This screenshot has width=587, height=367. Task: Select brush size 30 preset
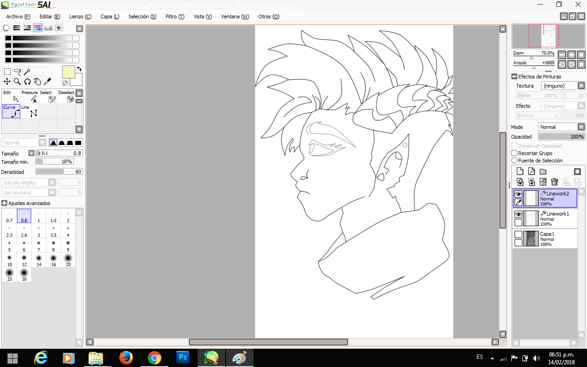point(24,275)
